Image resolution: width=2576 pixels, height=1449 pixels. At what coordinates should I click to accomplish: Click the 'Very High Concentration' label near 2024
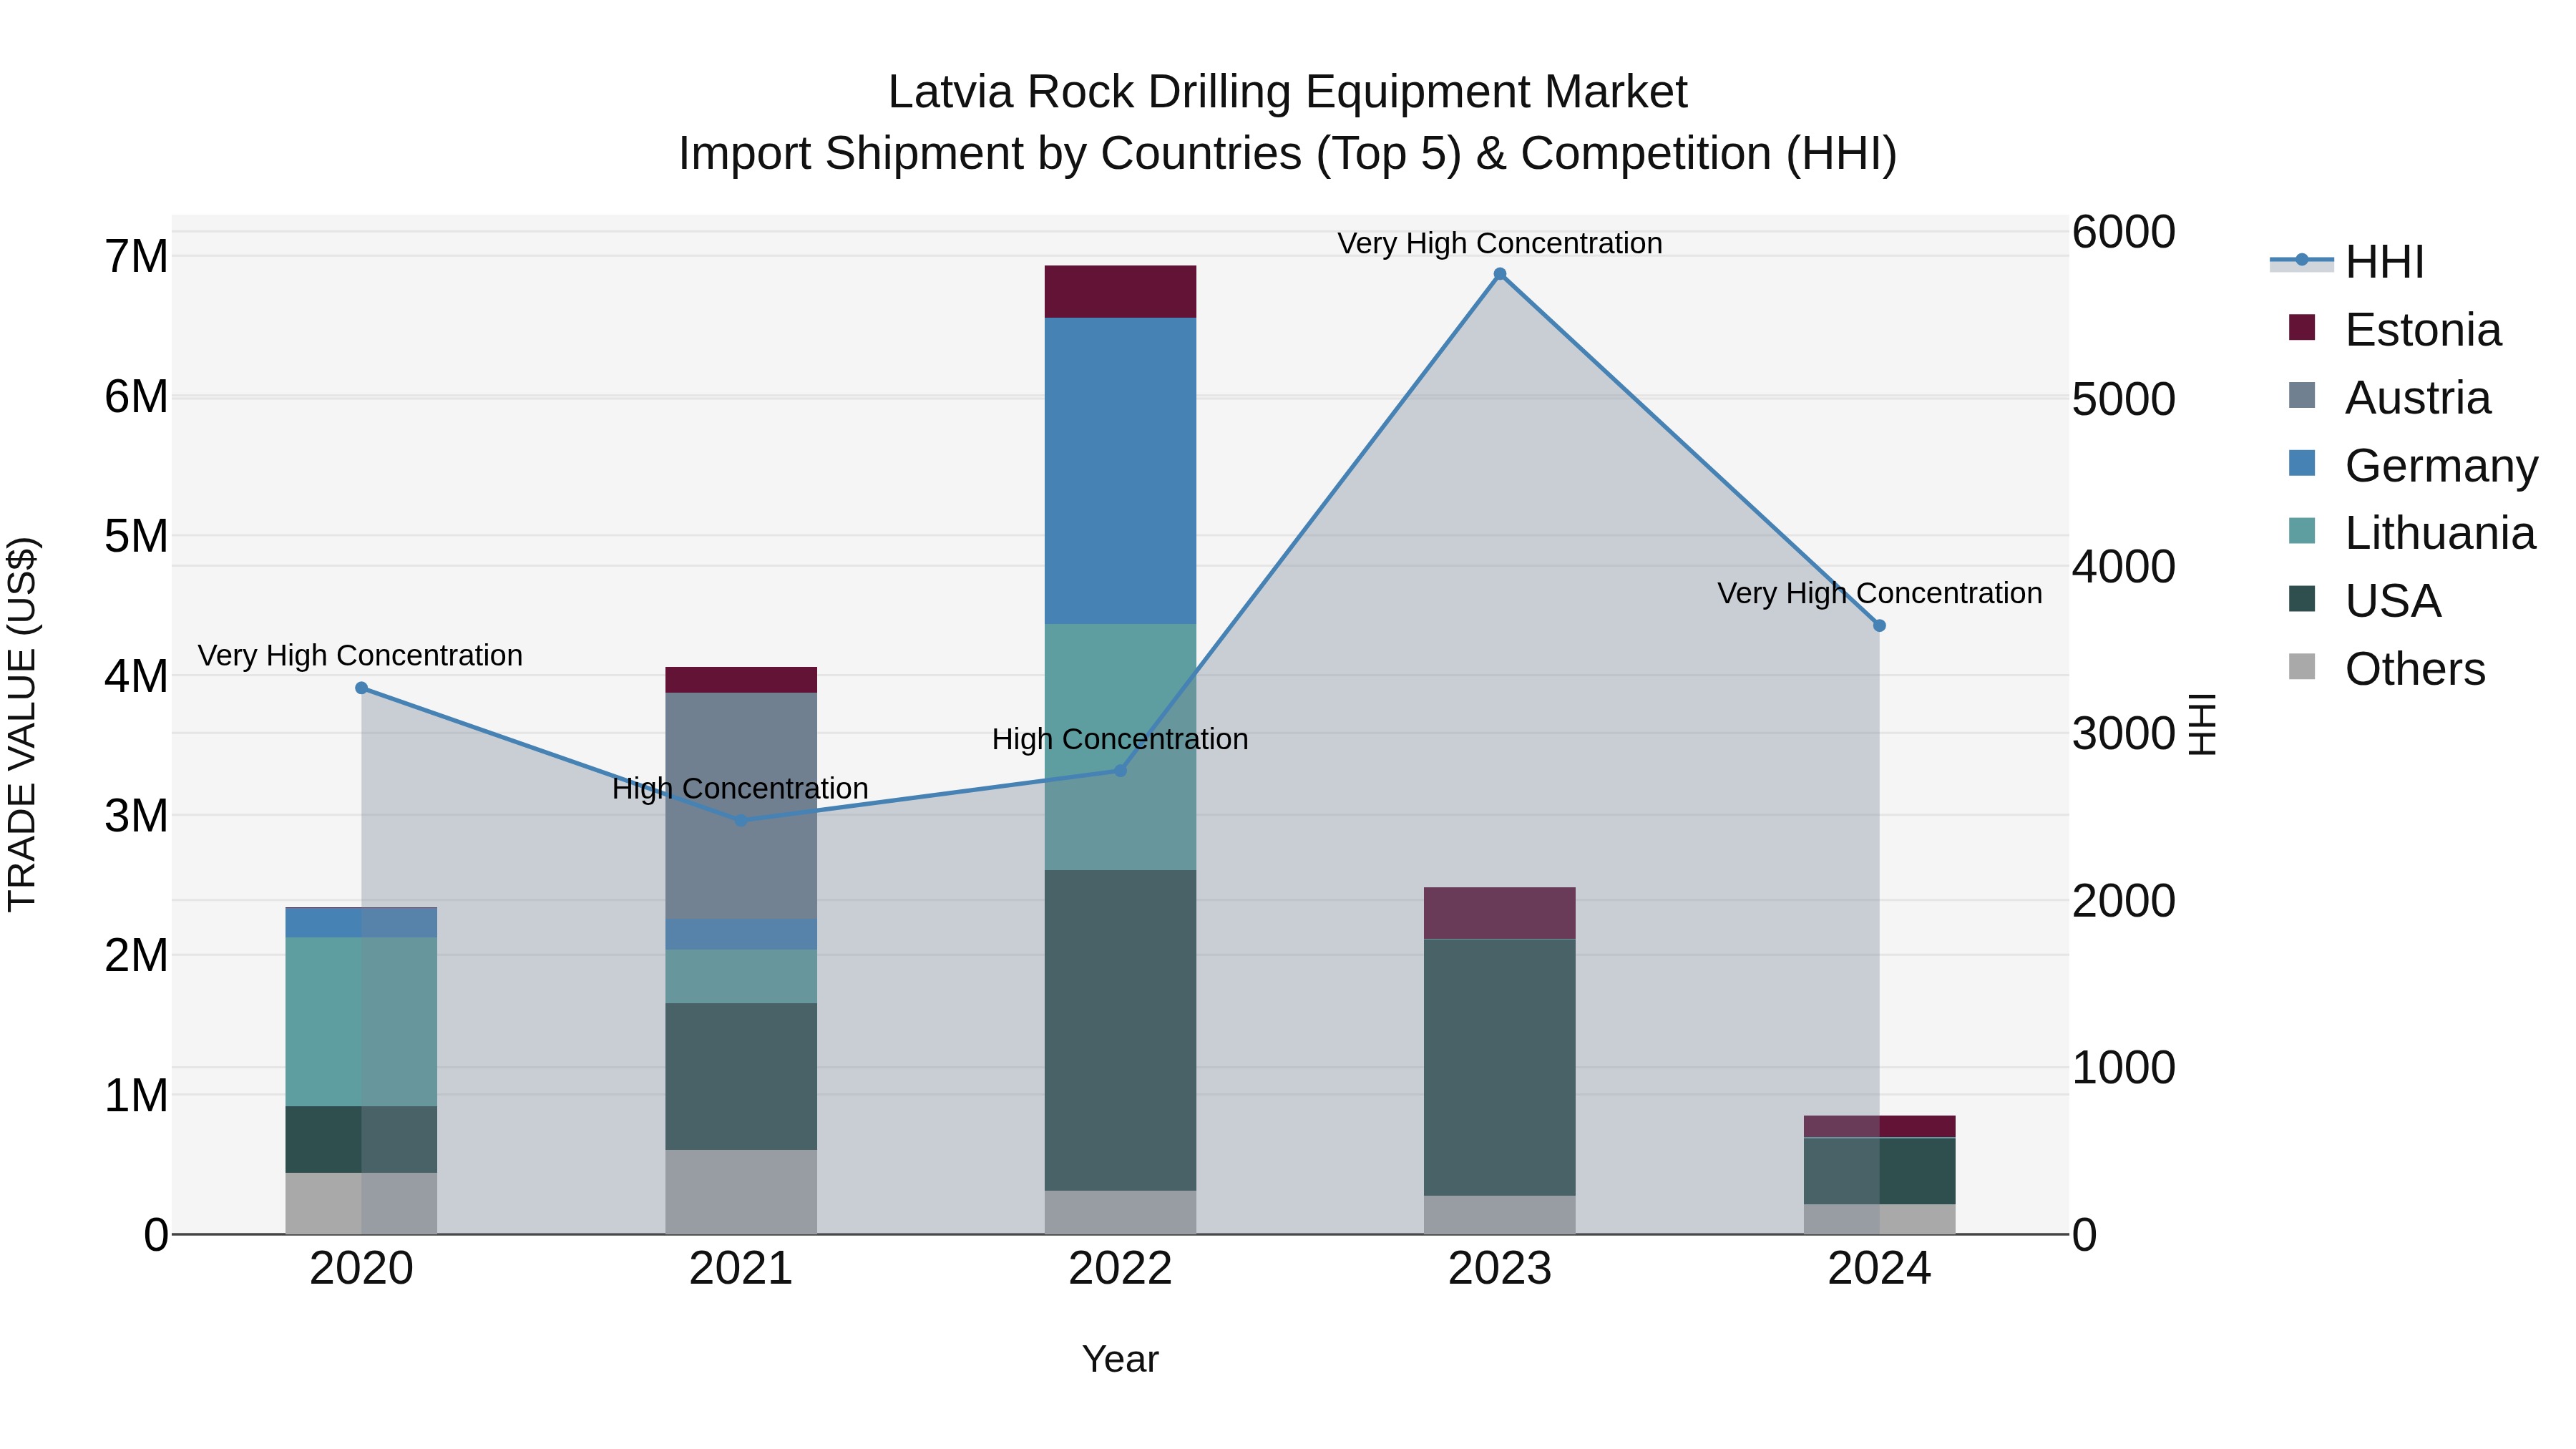click(1880, 594)
